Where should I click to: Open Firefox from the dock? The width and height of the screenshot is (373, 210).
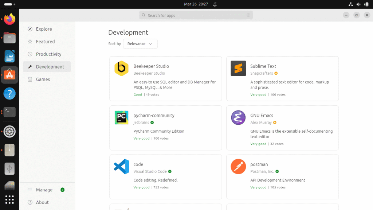[x=9, y=19]
